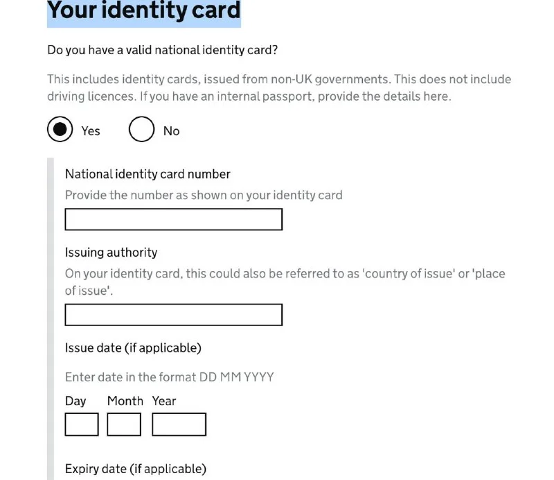
Task: Select the No radio button circle
Action: click(x=141, y=130)
